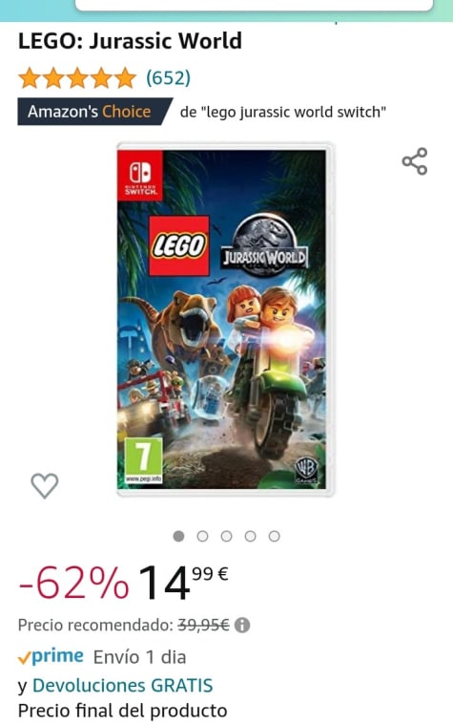Click the five-star rating graphic

(x=77, y=77)
